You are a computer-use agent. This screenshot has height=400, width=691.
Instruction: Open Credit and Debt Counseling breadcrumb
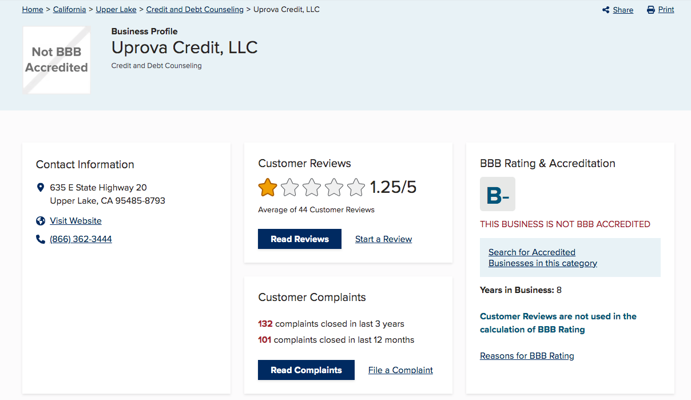(x=194, y=10)
